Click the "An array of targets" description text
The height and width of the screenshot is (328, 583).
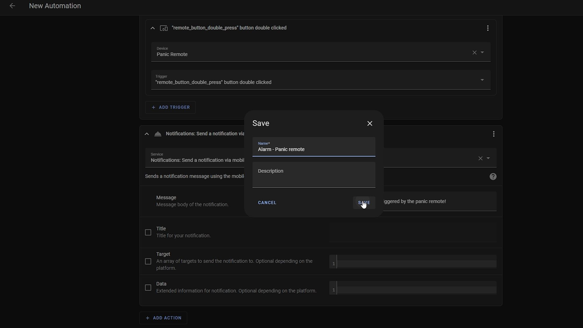[x=234, y=264]
